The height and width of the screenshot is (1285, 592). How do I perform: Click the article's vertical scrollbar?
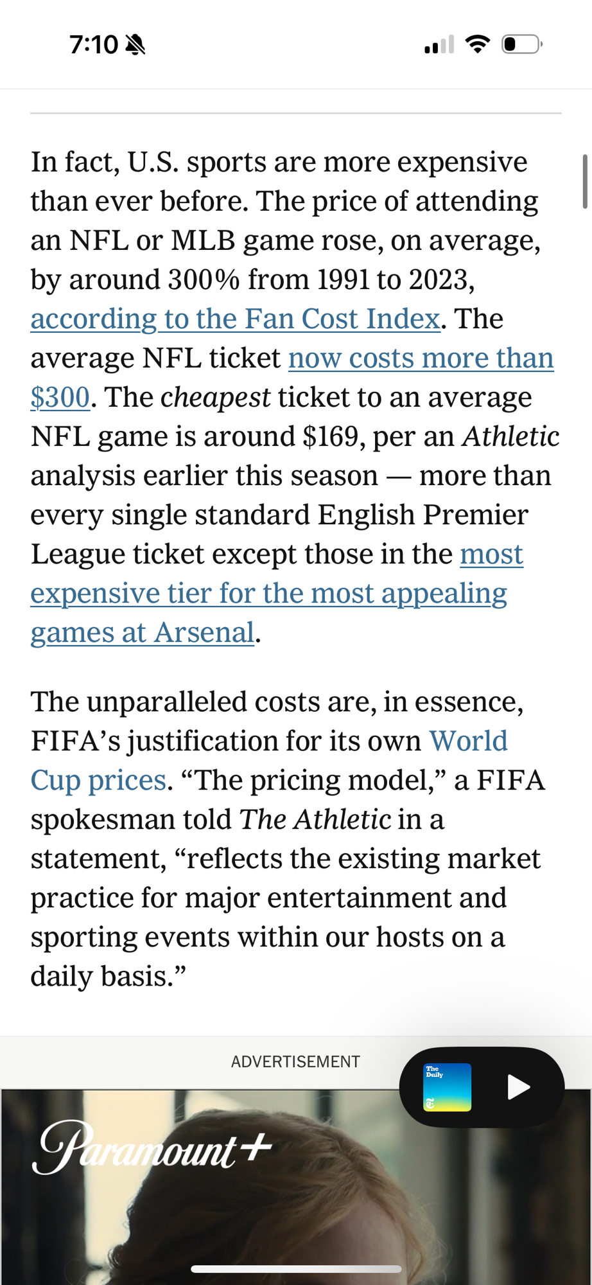pos(584,181)
